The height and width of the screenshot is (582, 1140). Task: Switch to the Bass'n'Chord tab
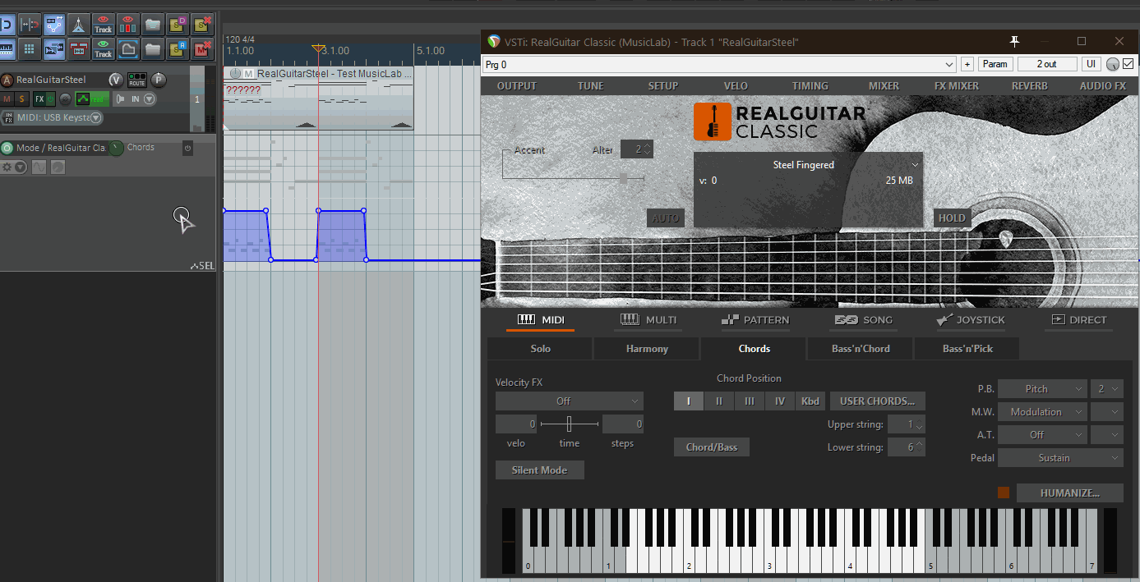tap(860, 349)
